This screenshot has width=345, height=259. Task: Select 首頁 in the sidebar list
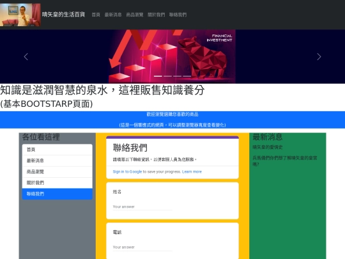pyautogui.click(x=57, y=150)
